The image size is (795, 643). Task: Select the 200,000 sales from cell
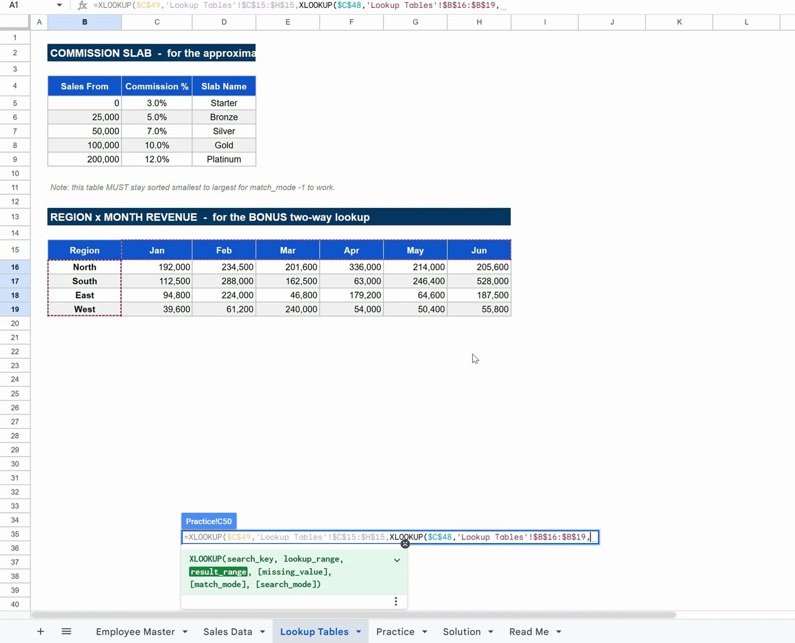pyautogui.click(x=84, y=159)
